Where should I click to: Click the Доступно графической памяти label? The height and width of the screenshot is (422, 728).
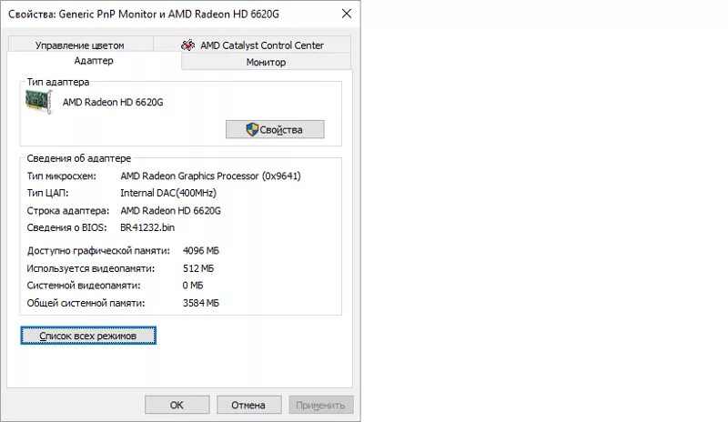click(98, 251)
